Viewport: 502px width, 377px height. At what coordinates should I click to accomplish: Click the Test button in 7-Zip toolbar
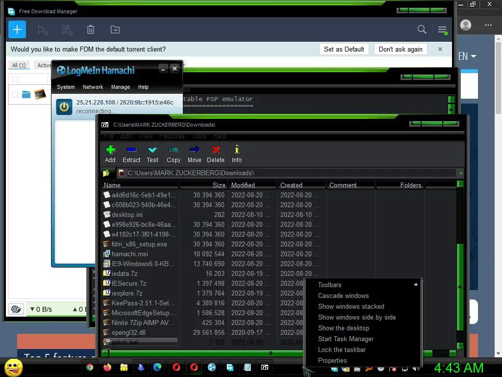point(152,154)
